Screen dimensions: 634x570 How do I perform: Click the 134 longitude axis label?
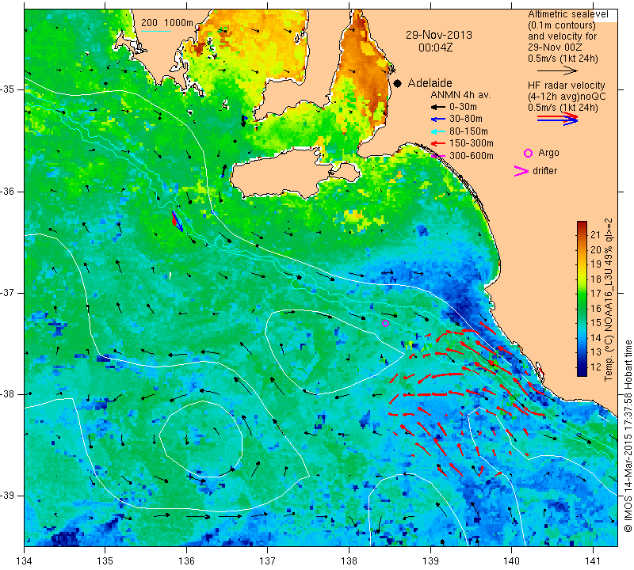click(x=25, y=560)
